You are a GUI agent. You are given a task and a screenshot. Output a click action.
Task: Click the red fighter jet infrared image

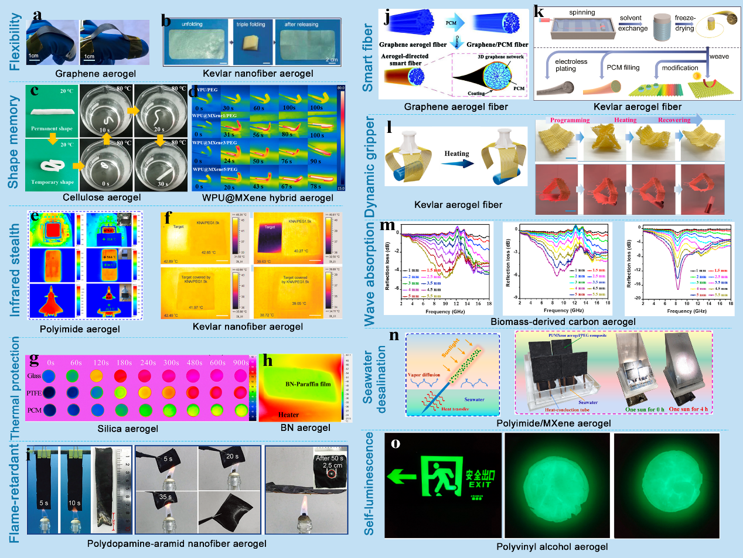click(x=52, y=301)
